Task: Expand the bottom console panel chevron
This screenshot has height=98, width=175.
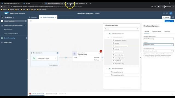Action: [173, 94]
